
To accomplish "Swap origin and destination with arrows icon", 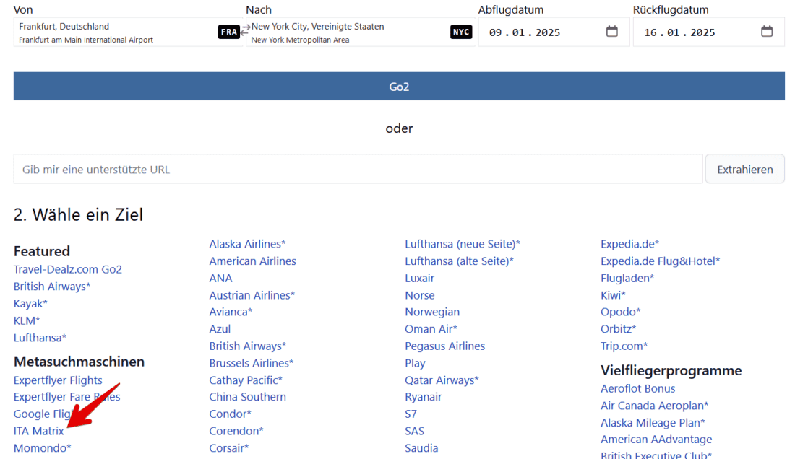I will click(x=246, y=29).
